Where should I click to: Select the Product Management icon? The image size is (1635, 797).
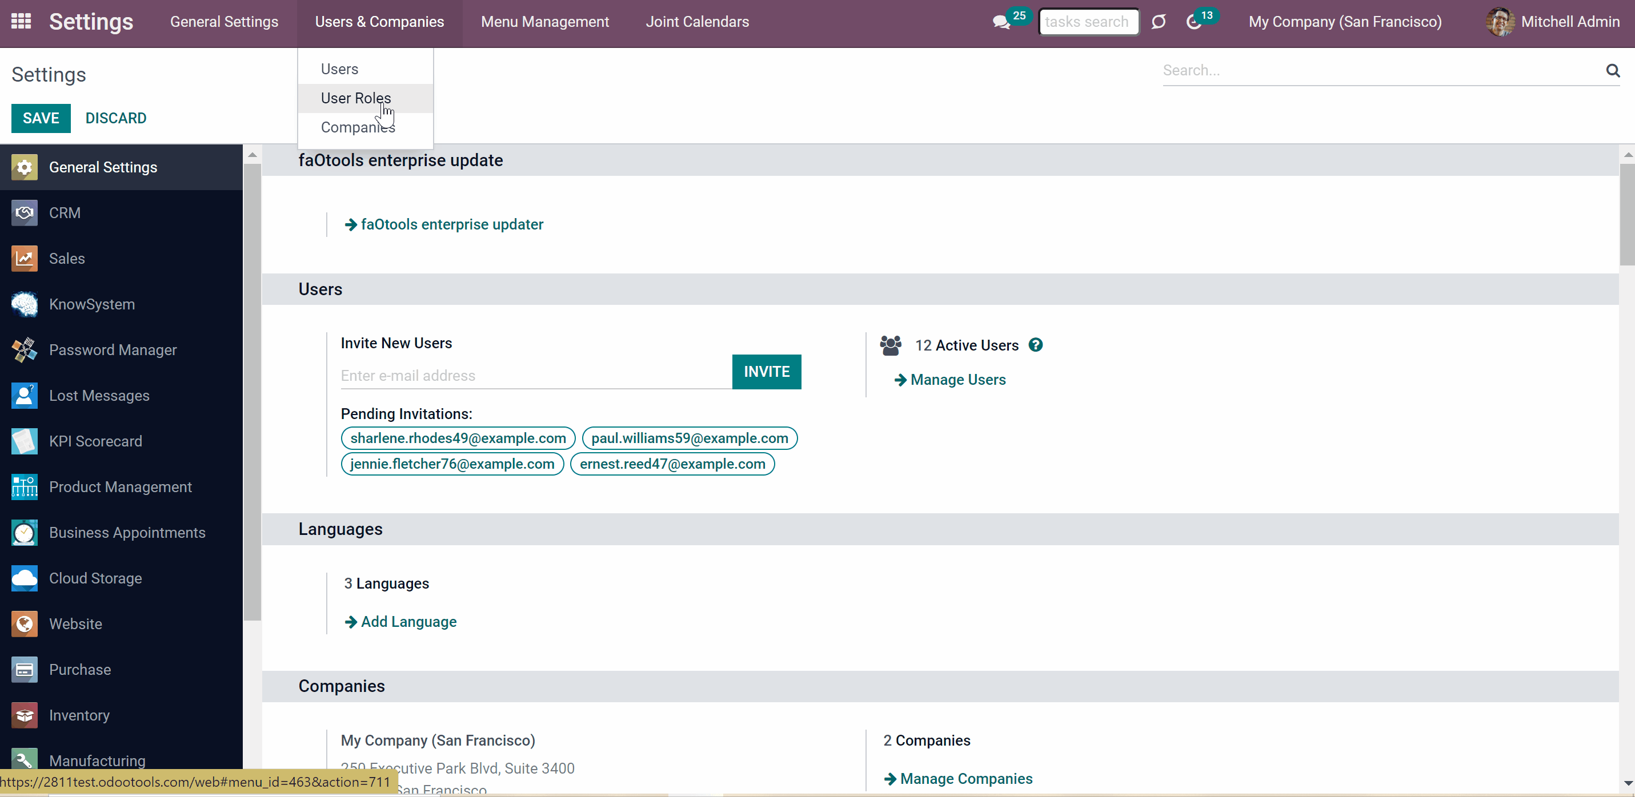[24, 488]
